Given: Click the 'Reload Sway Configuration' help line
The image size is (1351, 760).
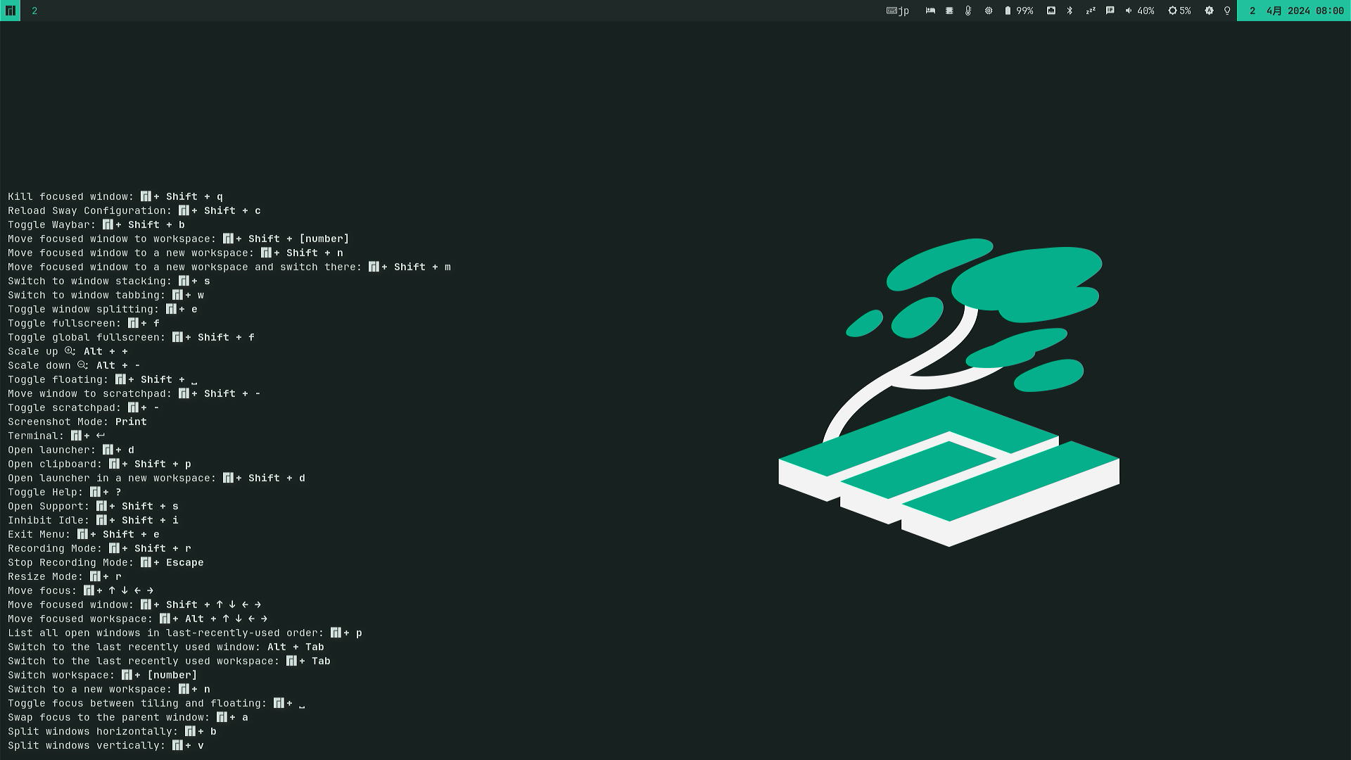Looking at the screenshot, I should 134,210.
